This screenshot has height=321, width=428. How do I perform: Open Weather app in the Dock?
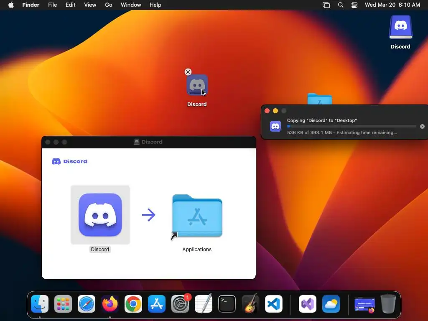pos(331,304)
